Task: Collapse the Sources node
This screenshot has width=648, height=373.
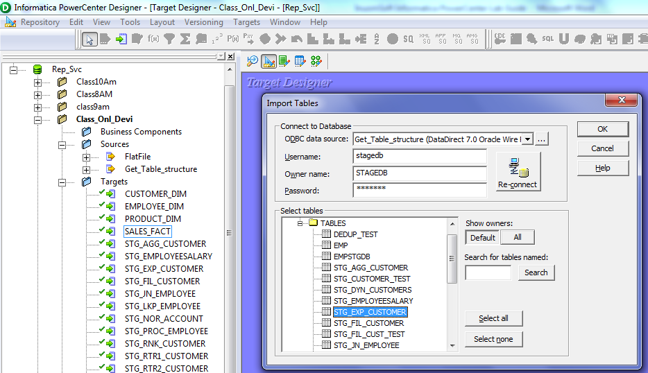Action: click(62, 145)
